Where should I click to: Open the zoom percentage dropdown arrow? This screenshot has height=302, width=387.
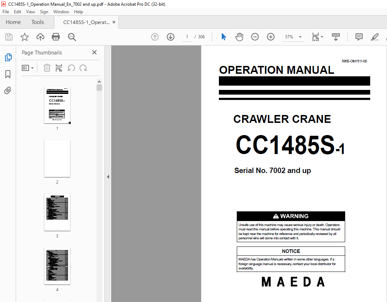(x=300, y=37)
